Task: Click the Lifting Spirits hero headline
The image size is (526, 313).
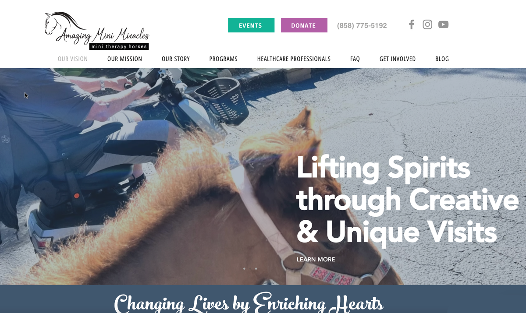Action: [x=408, y=200]
